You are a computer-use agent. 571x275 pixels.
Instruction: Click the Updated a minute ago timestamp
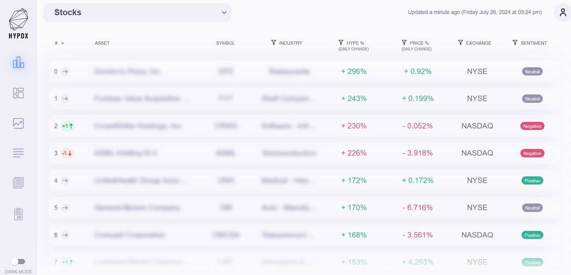475,12
